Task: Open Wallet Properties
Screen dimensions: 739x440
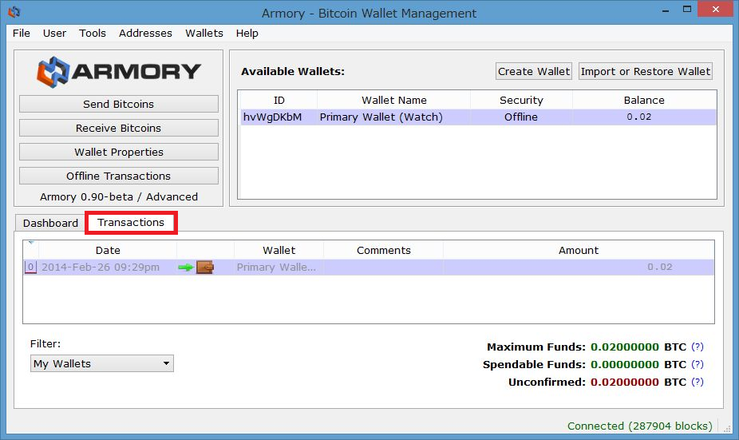Action: 119,153
